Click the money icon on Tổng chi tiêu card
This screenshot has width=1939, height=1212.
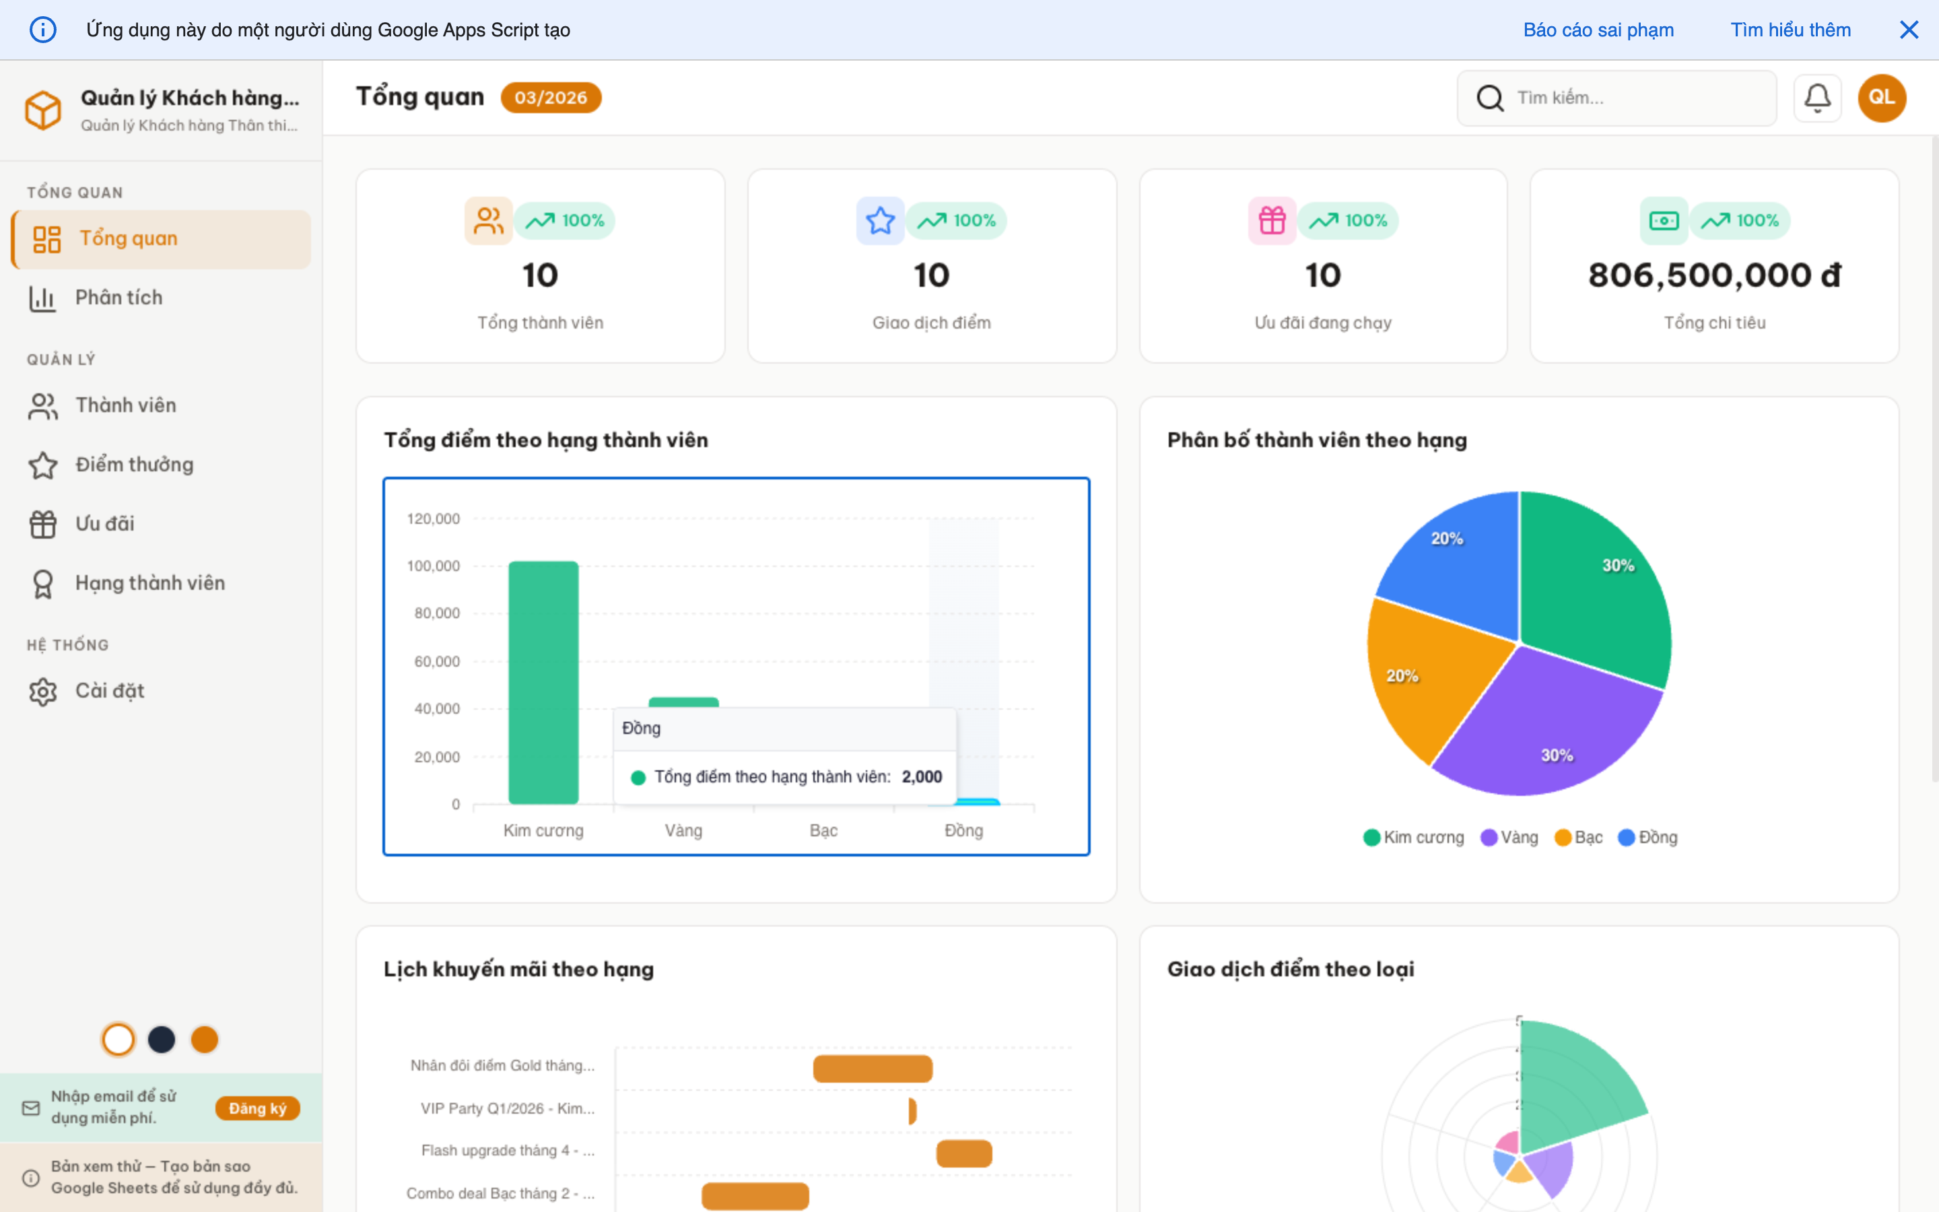(1664, 220)
